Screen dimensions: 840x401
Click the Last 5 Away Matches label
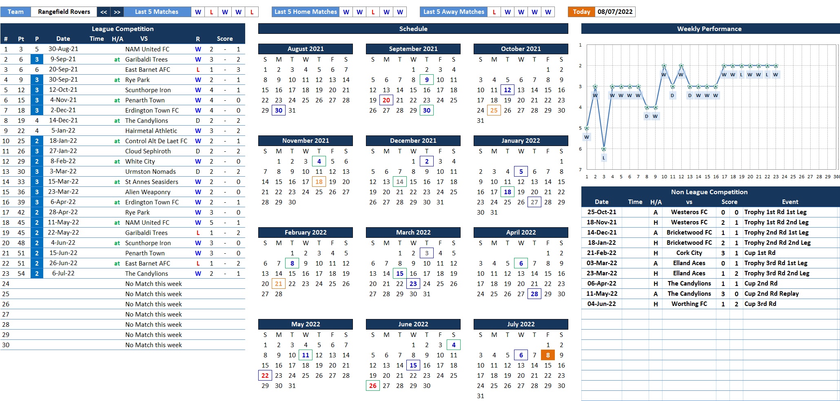pos(454,12)
